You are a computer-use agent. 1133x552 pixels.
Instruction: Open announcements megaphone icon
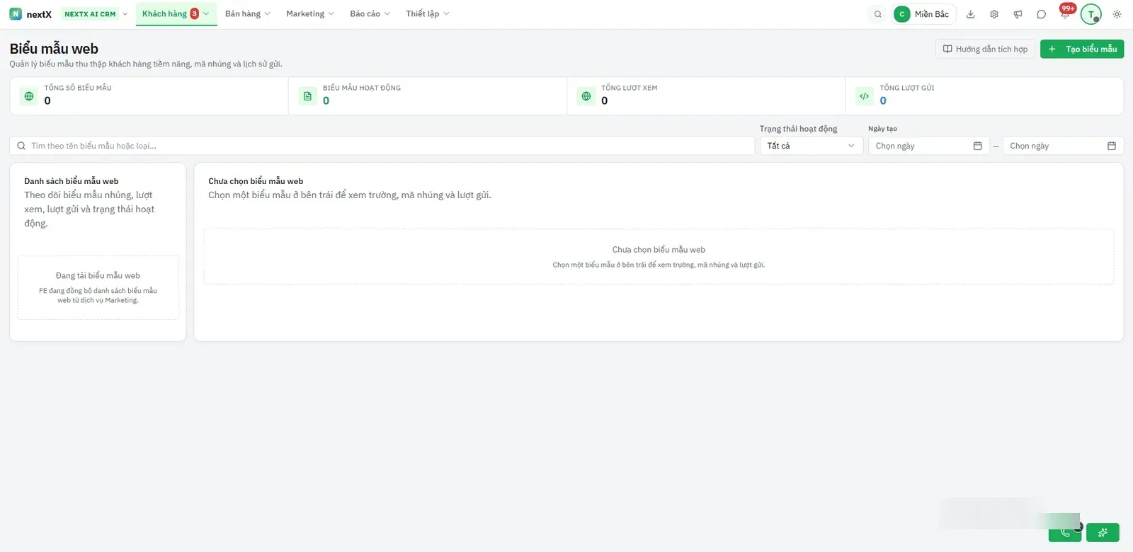pos(1018,14)
